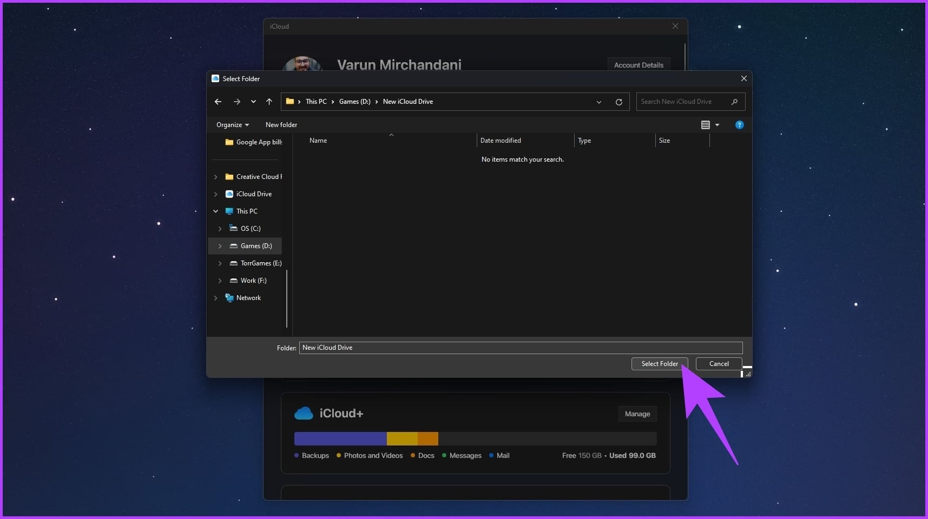
Task: Expand the address bar history dropdown
Action: click(x=598, y=102)
